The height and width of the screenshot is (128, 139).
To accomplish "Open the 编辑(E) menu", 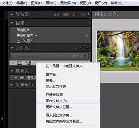I will click(x=22, y=3).
